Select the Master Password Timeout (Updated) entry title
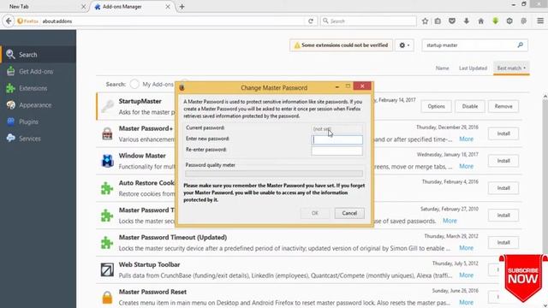This screenshot has width=548, height=308. (x=173, y=237)
